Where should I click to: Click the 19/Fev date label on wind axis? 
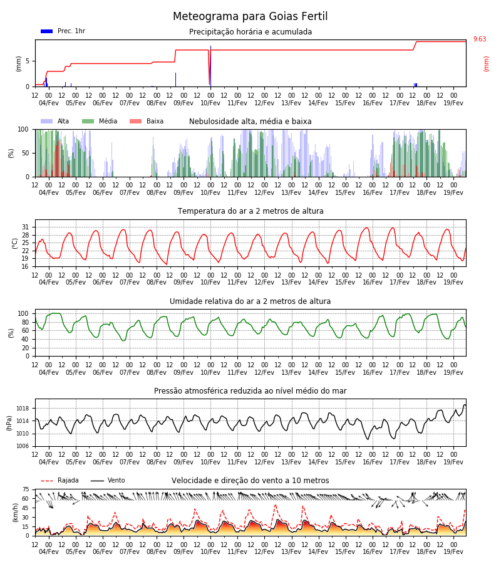point(453,551)
